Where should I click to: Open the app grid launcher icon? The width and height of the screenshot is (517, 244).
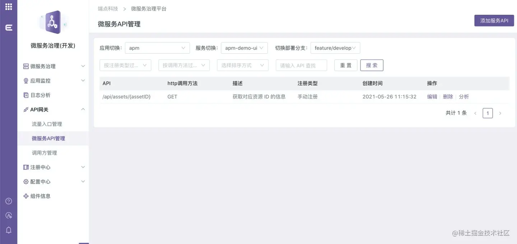9,6
